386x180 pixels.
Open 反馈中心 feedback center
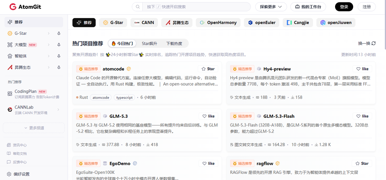(x=17, y=162)
